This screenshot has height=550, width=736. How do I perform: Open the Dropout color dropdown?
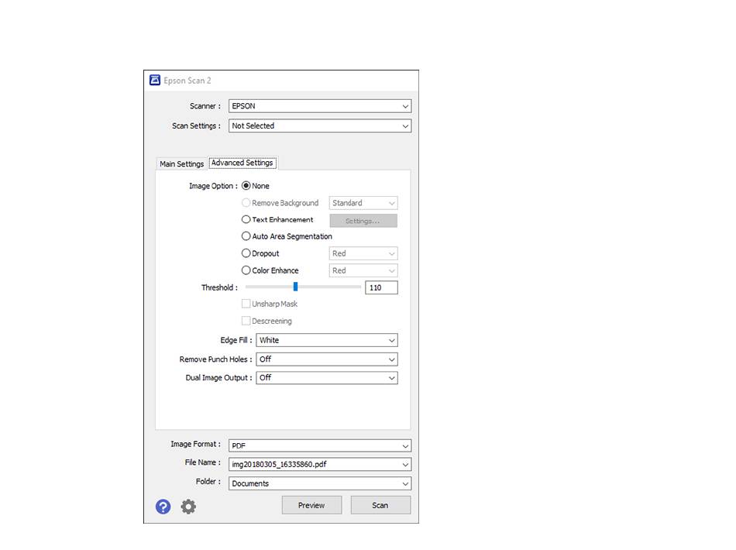coord(363,253)
